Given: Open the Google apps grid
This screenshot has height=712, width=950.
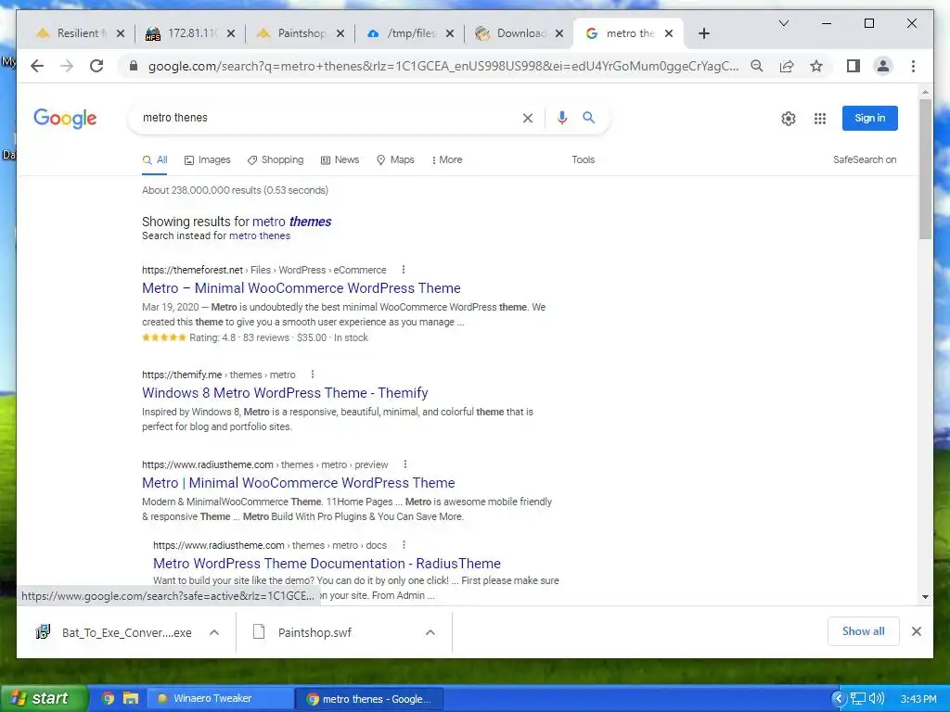Looking at the screenshot, I should pyautogui.click(x=820, y=119).
